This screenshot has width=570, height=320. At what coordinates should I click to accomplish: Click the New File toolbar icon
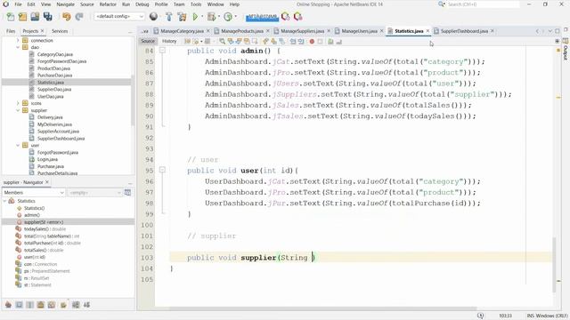pyautogui.click(x=11, y=17)
